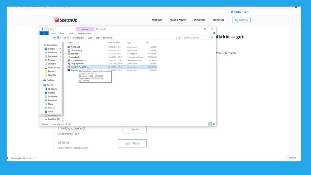Image resolution: width=311 pixels, height=175 pixels.
Task: Click the Up one level arrow
Action: click(x=54, y=38)
